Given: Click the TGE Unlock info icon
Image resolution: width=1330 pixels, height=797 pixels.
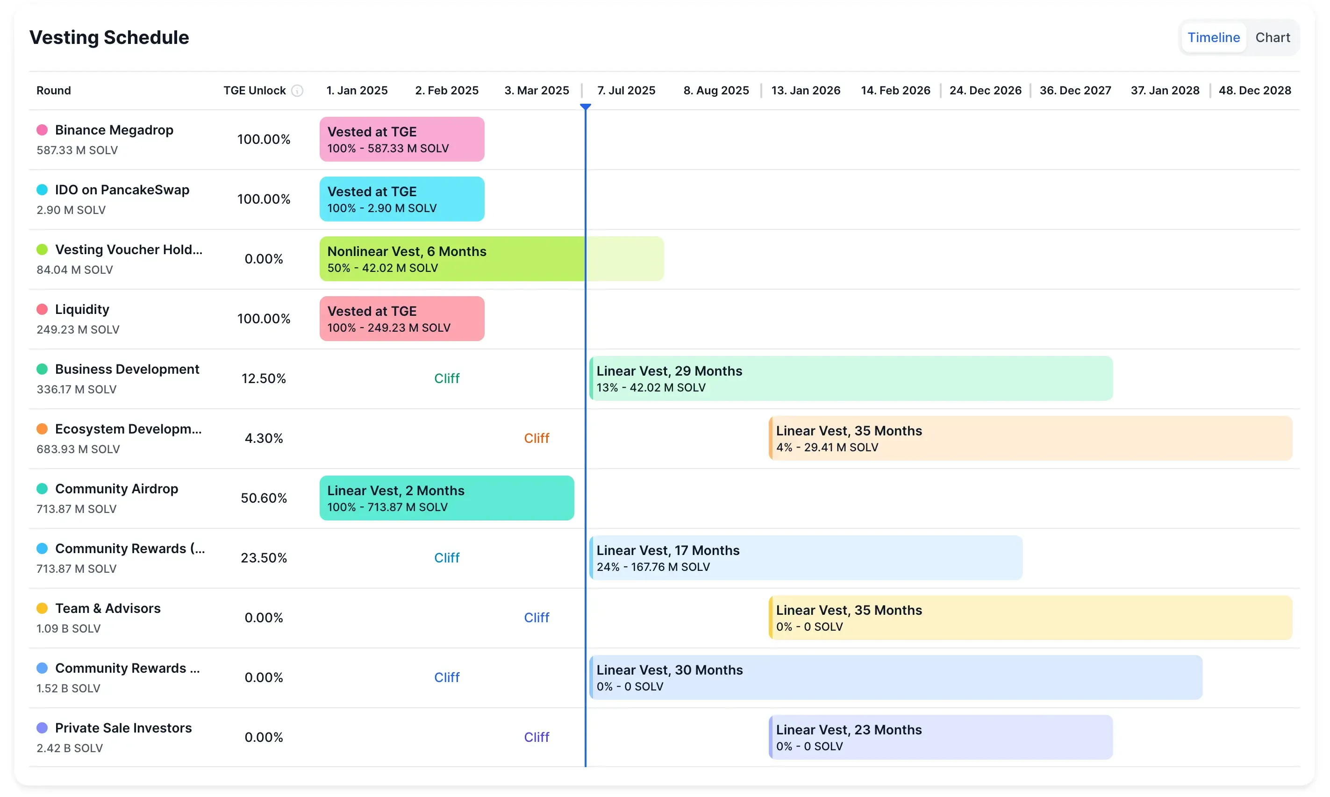Looking at the screenshot, I should pyautogui.click(x=297, y=91).
